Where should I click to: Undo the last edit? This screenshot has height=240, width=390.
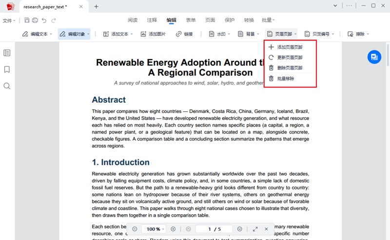tap(44, 20)
